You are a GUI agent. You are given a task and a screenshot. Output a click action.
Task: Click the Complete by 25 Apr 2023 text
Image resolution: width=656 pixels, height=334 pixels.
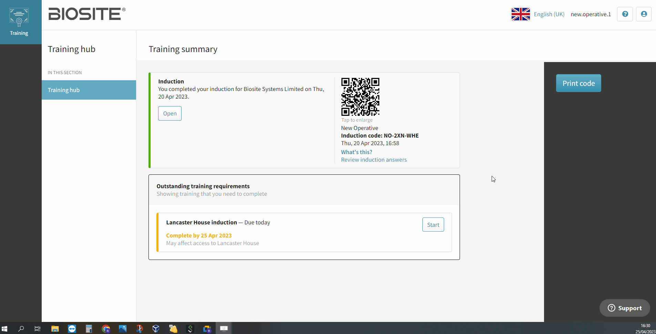pos(199,235)
